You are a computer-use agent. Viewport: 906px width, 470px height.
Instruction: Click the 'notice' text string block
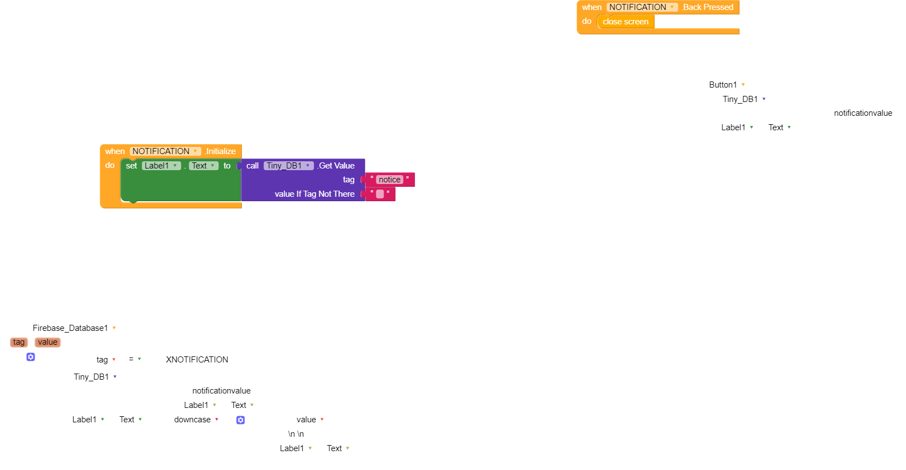pos(389,180)
